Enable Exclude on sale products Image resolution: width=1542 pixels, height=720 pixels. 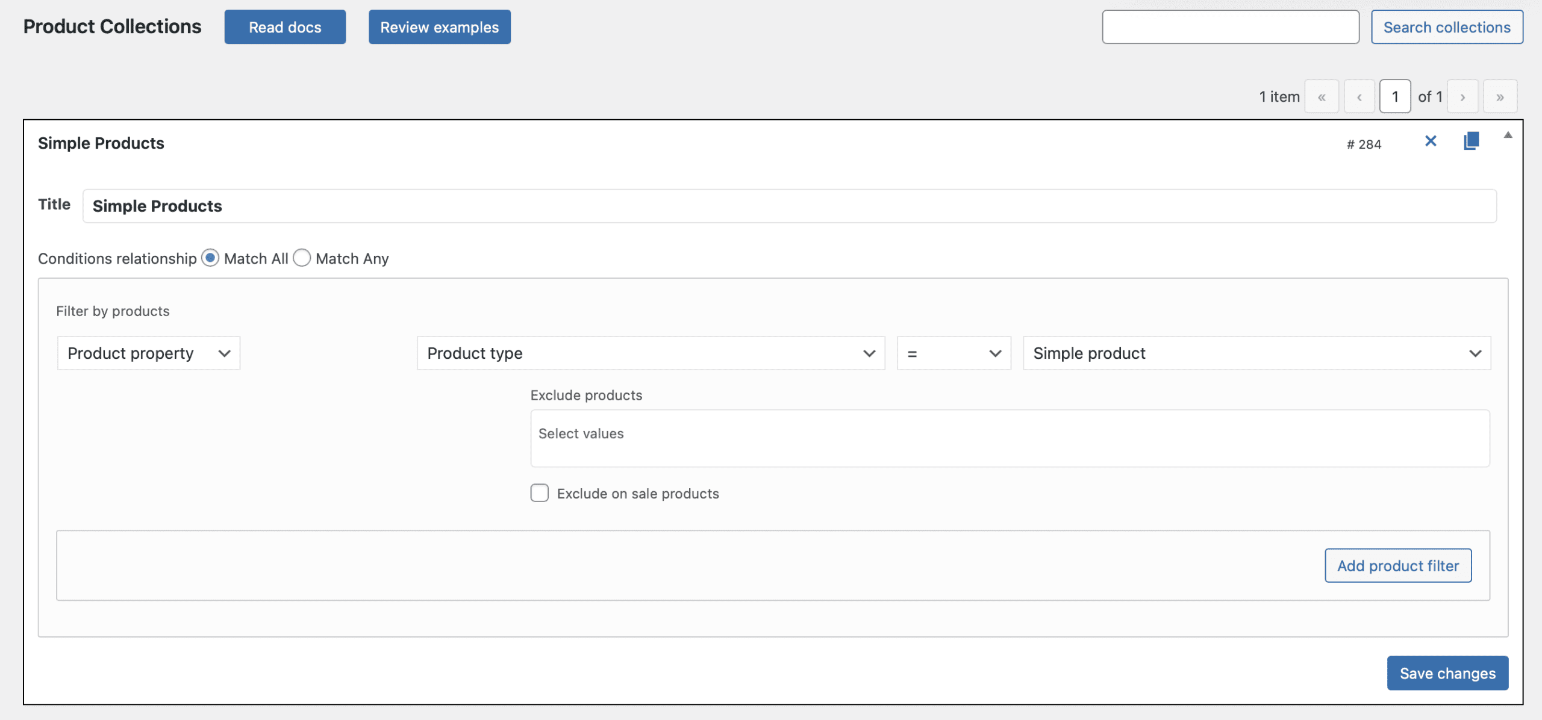[x=539, y=493]
